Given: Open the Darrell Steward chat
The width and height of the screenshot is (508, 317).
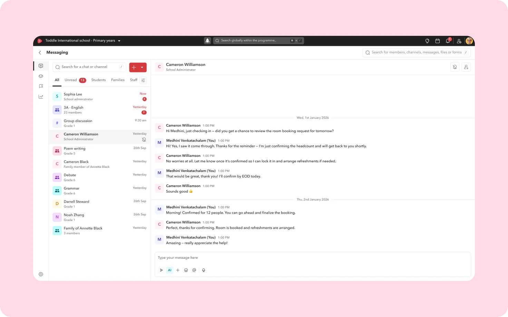Looking at the screenshot, I should pyautogui.click(x=99, y=204).
